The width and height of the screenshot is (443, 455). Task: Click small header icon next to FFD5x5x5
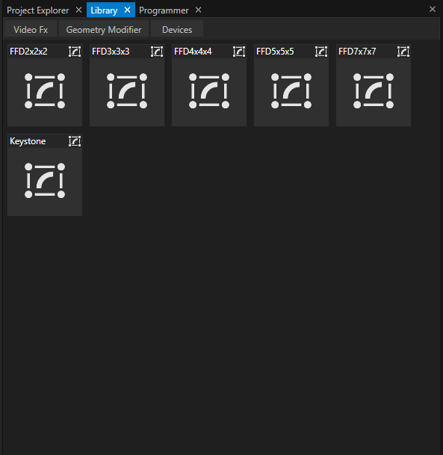(321, 52)
